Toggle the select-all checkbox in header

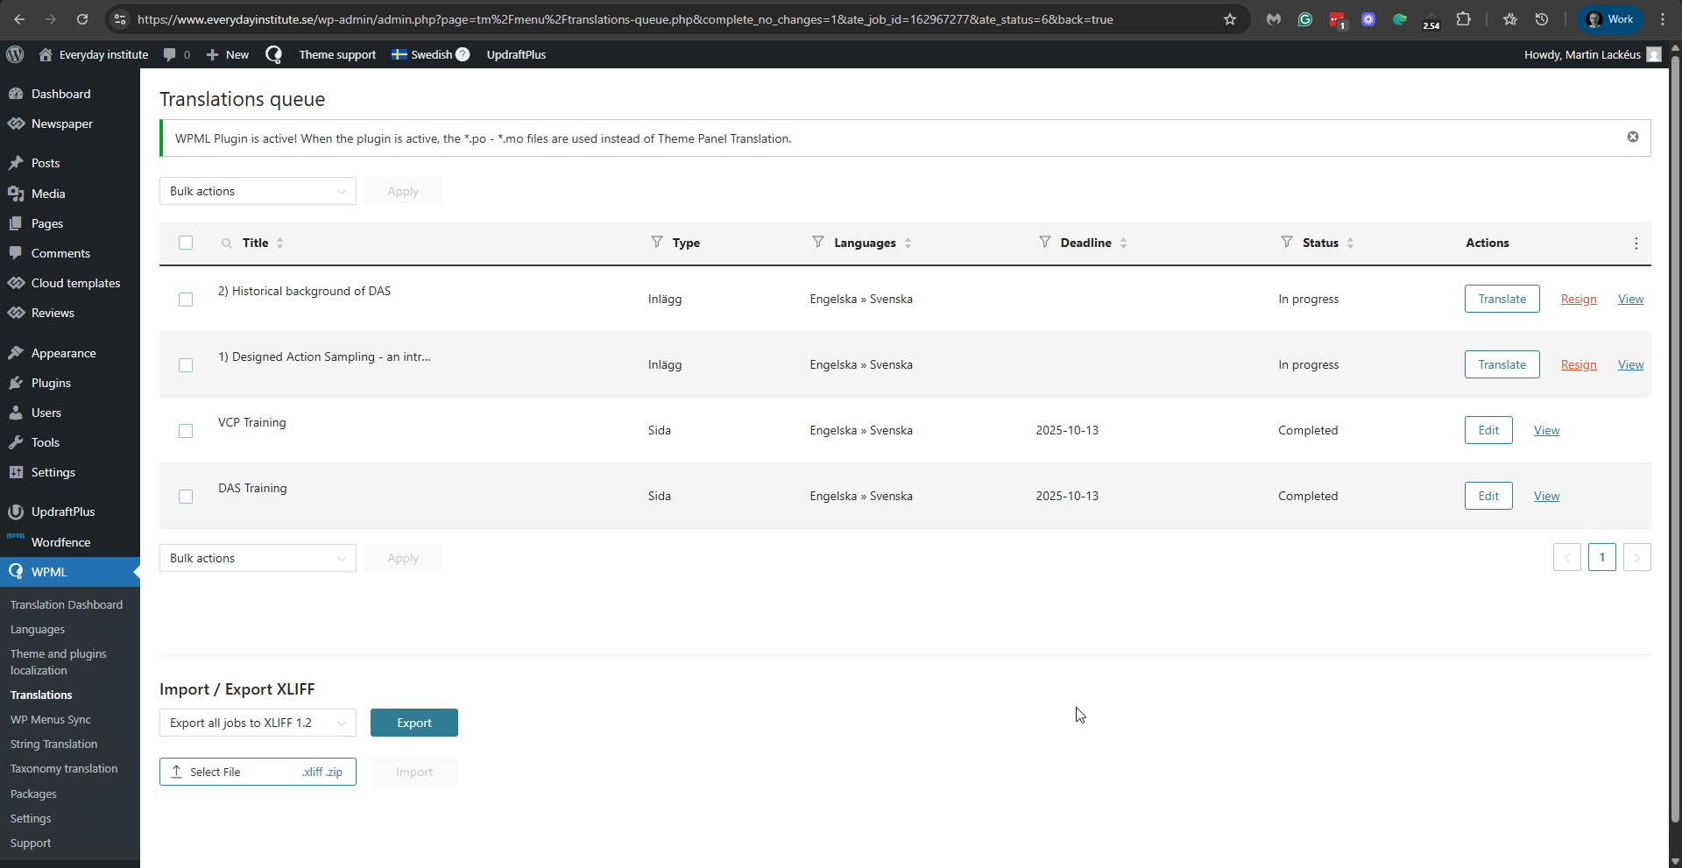(x=186, y=243)
